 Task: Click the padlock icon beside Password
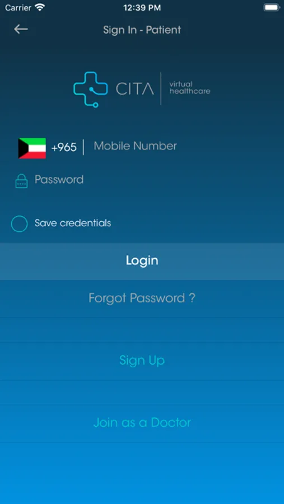coord(21,181)
